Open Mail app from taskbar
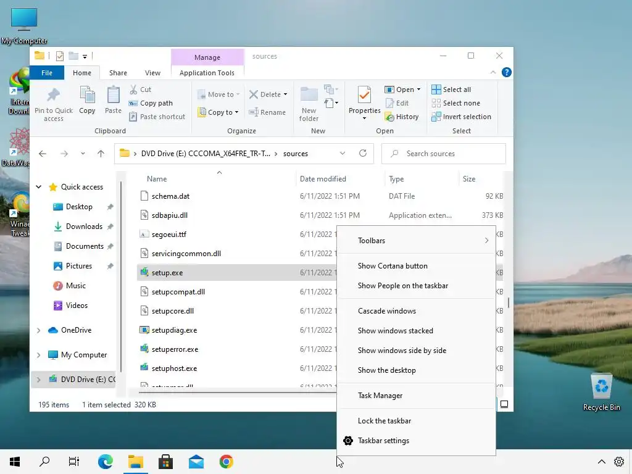632x474 pixels. [196, 462]
